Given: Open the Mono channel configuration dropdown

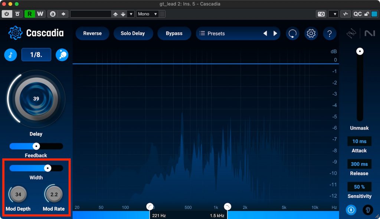Looking at the screenshot, I should tap(147, 14).
